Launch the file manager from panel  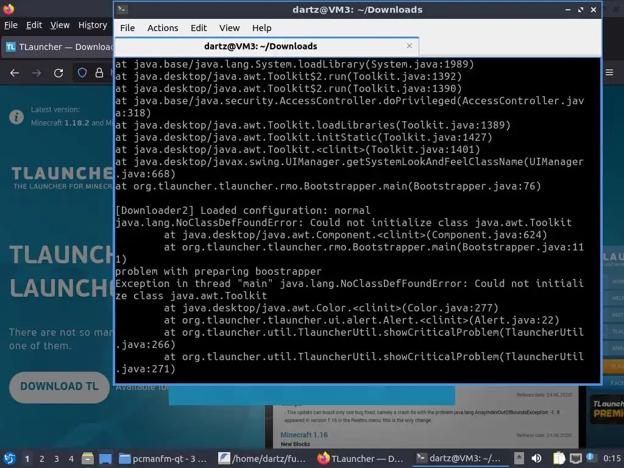[88, 459]
